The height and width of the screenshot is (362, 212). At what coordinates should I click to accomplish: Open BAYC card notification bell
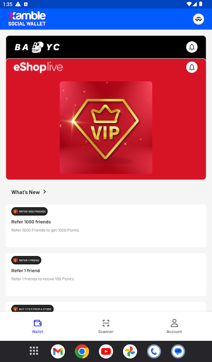pyautogui.click(x=192, y=47)
